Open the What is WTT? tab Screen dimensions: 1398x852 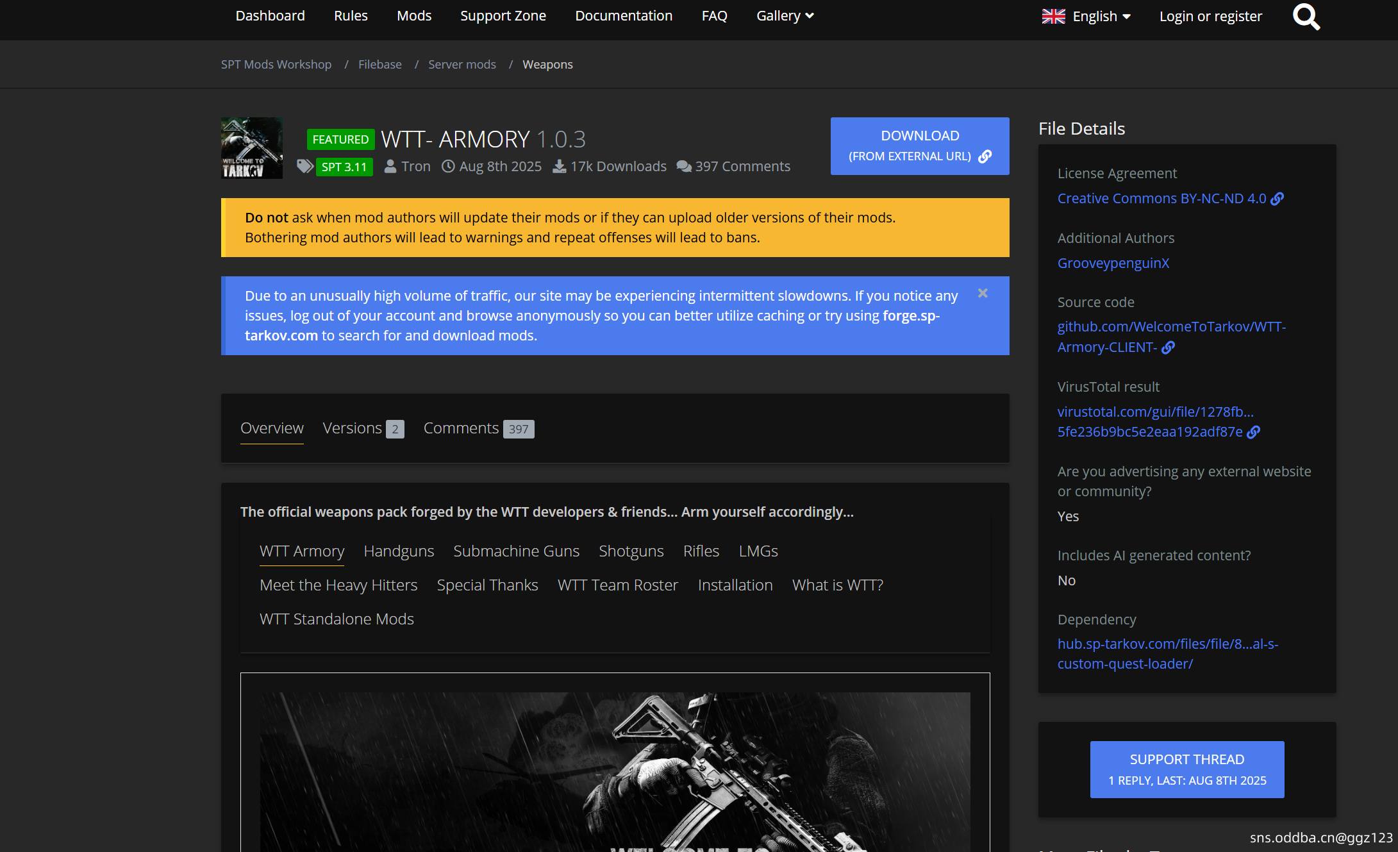(838, 585)
